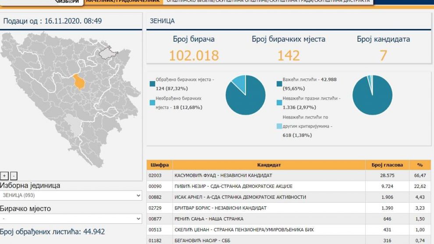Open the Изборна јединица dropdown showing ЗЕНИЦА (093)
434x244 pixels.
(x=71, y=195)
